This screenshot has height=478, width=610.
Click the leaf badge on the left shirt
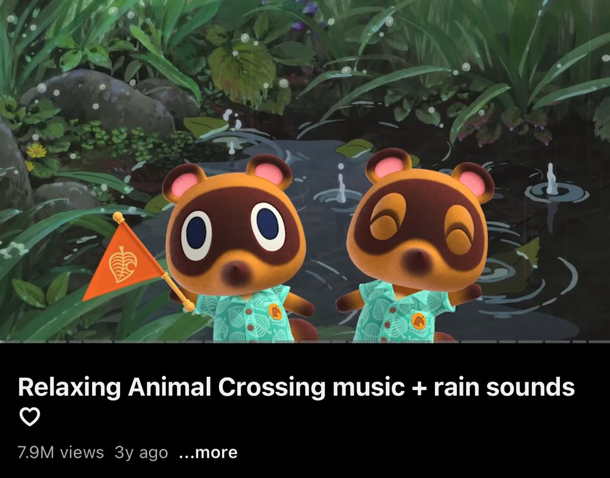[275, 312]
